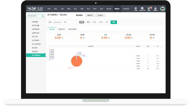Viewport: 191px width, 106px height.
Task: Toggle the dark blue legend swatch
Action: (50, 56)
